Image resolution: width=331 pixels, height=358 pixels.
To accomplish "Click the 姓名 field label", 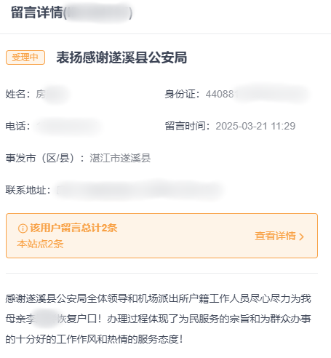I will point(18,94).
